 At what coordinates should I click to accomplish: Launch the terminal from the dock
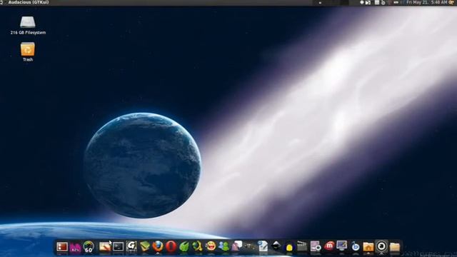point(118,247)
